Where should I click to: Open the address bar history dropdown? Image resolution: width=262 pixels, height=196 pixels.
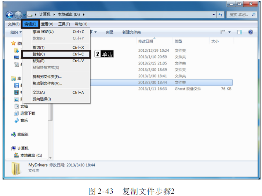[214, 15]
